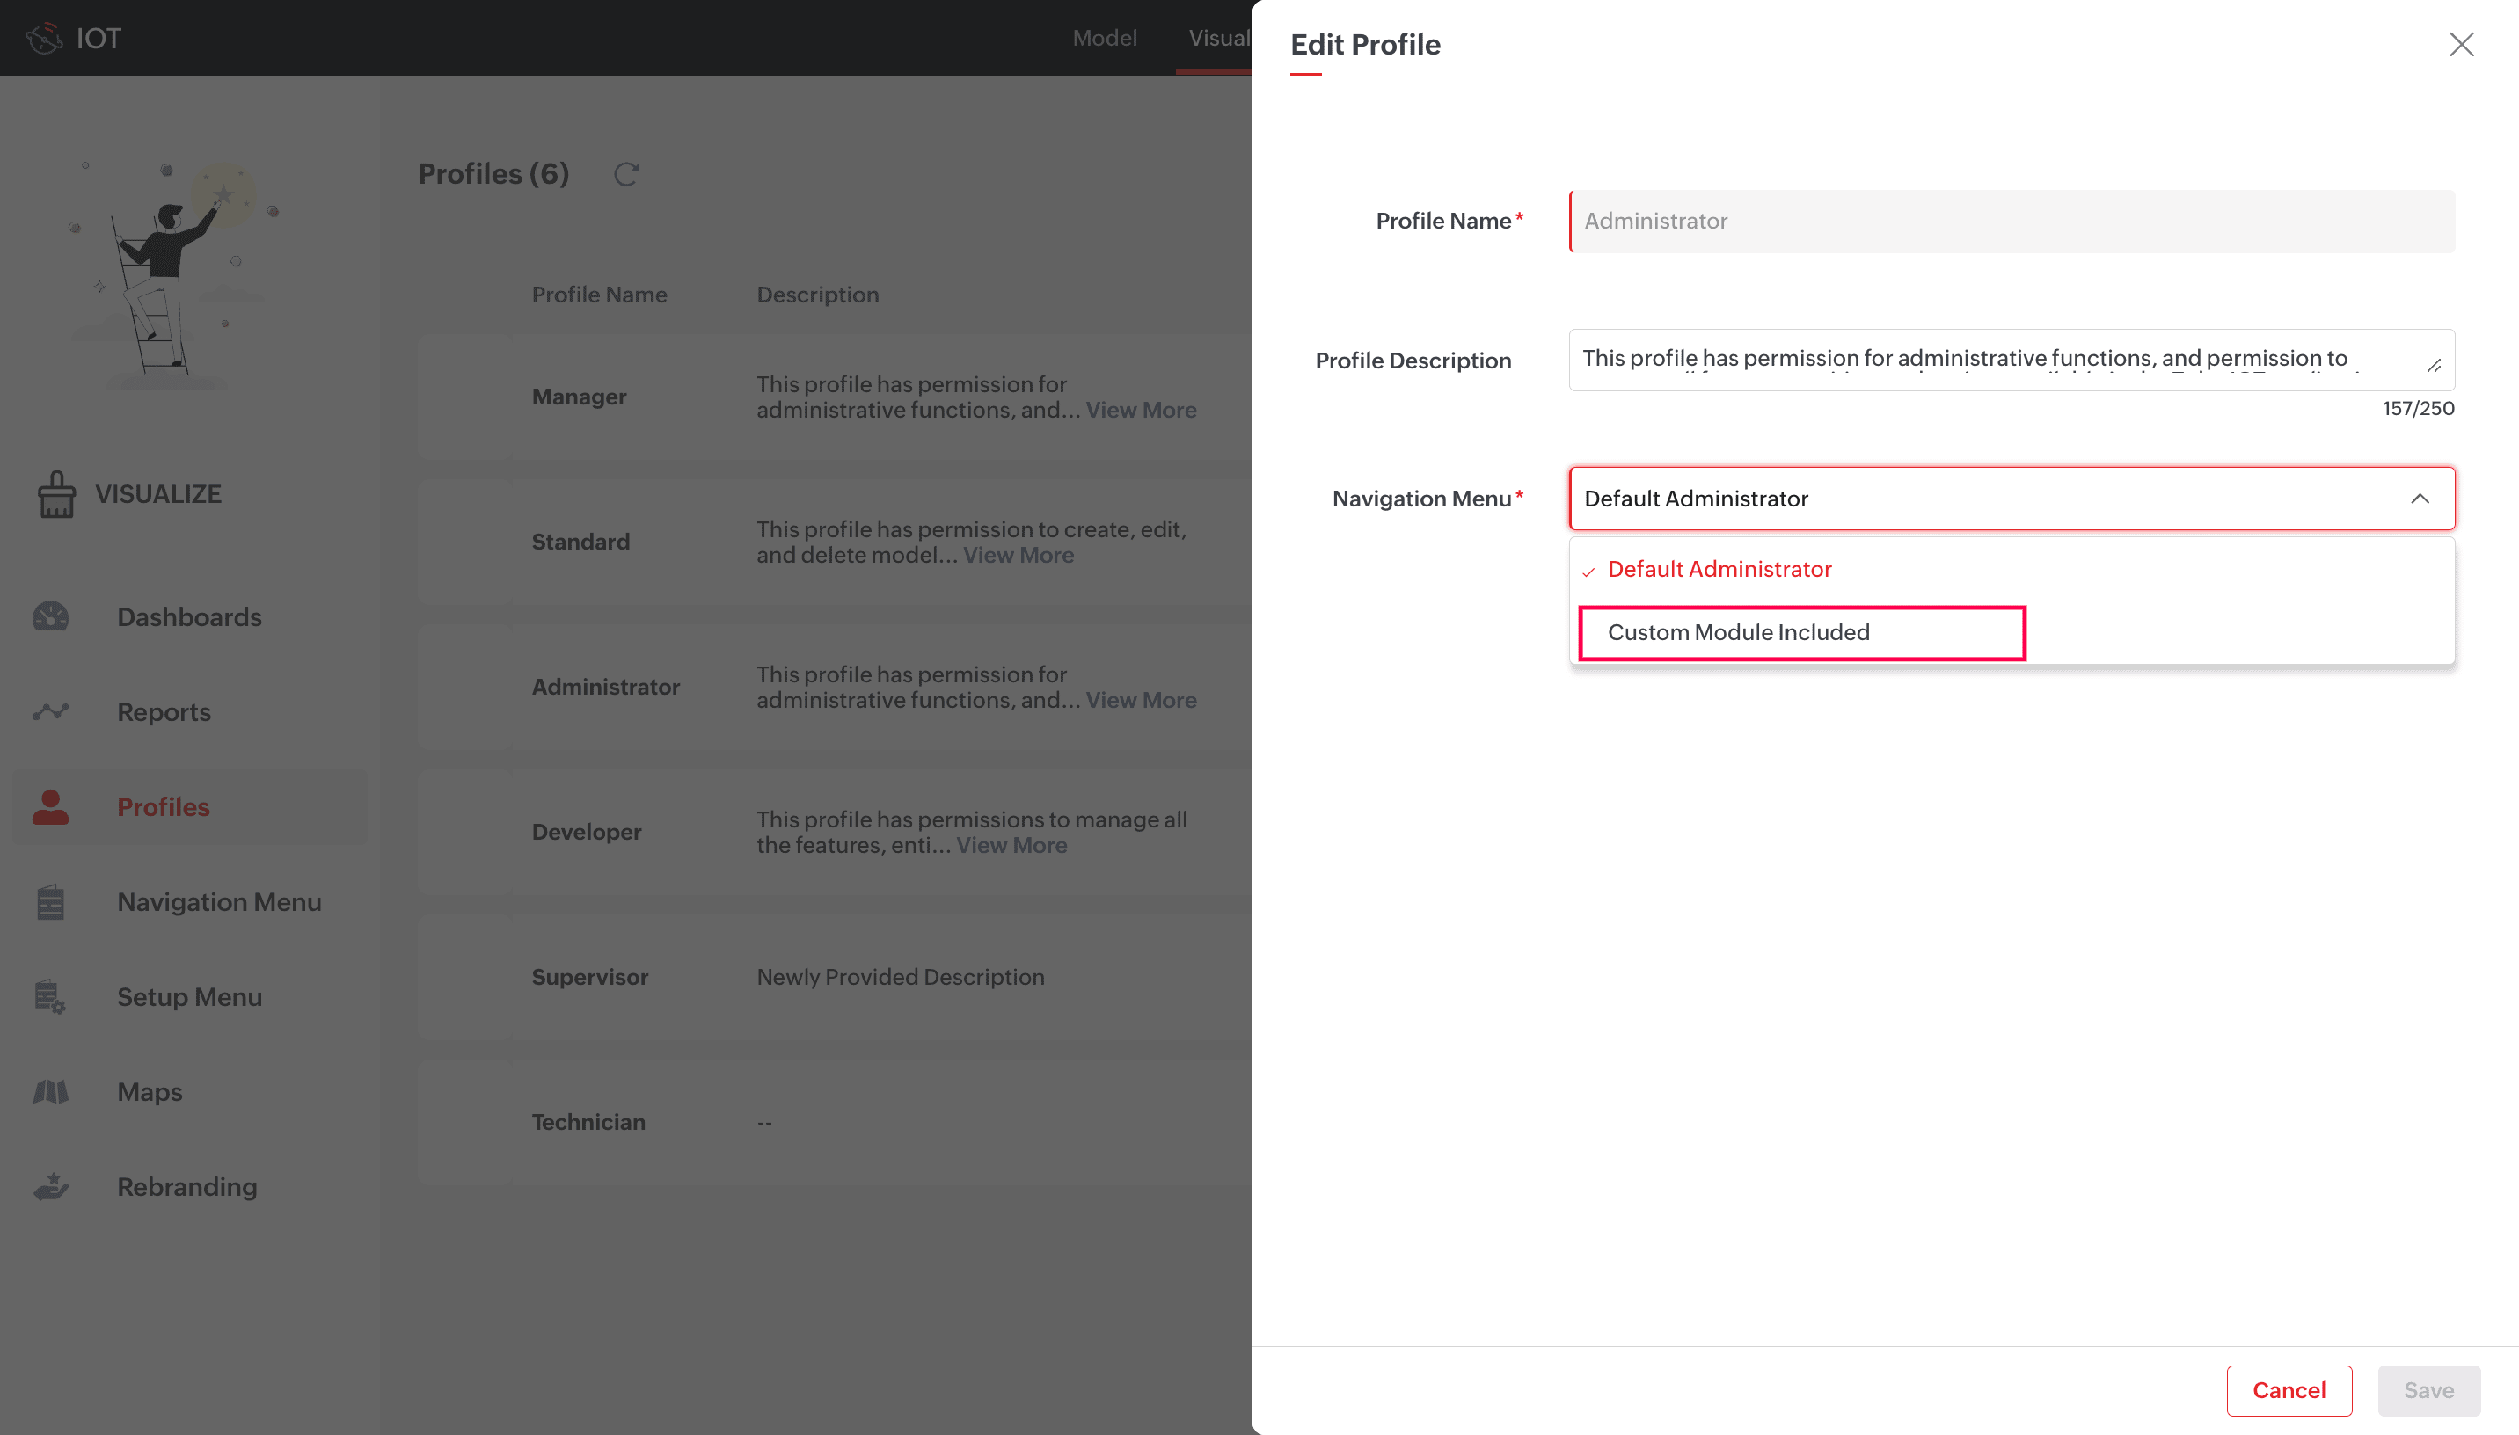Switch to the Model tab

click(x=1104, y=39)
